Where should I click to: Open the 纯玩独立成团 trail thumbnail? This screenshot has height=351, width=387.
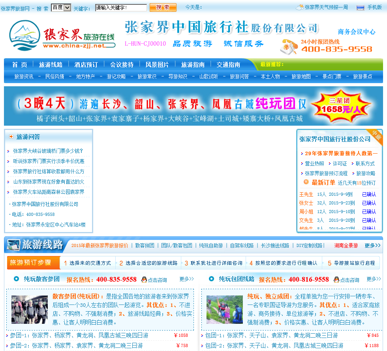(x=225, y=310)
